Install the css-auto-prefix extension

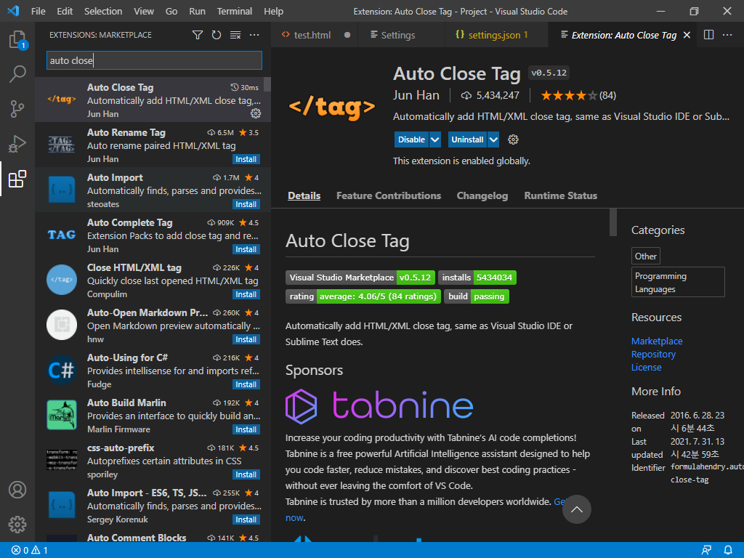246,475
